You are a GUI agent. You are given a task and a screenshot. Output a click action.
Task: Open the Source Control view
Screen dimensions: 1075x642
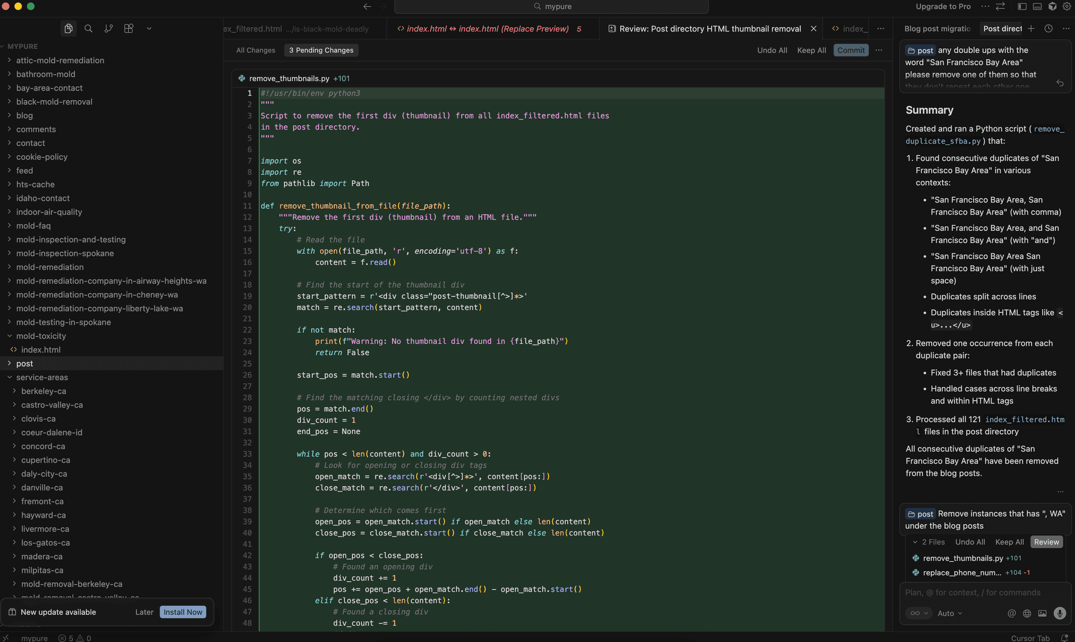pyautogui.click(x=109, y=28)
